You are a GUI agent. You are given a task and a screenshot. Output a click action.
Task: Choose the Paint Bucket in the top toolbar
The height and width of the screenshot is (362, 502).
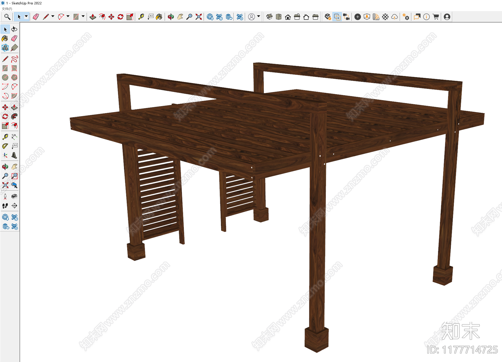(159, 17)
